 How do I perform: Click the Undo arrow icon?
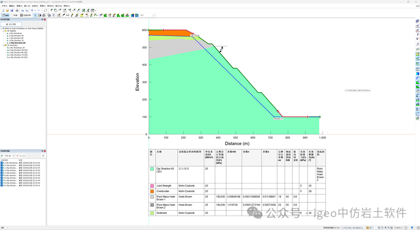(x=32, y=10)
